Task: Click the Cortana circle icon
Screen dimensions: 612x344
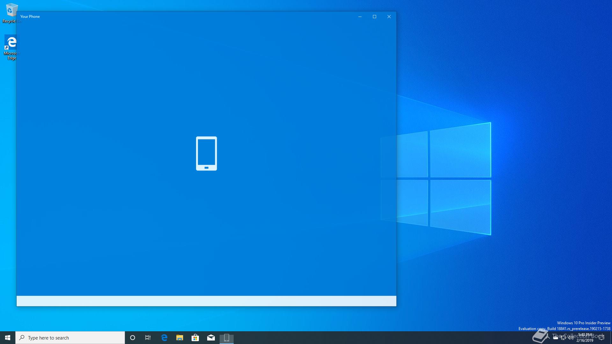Action: click(x=133, y=338)
